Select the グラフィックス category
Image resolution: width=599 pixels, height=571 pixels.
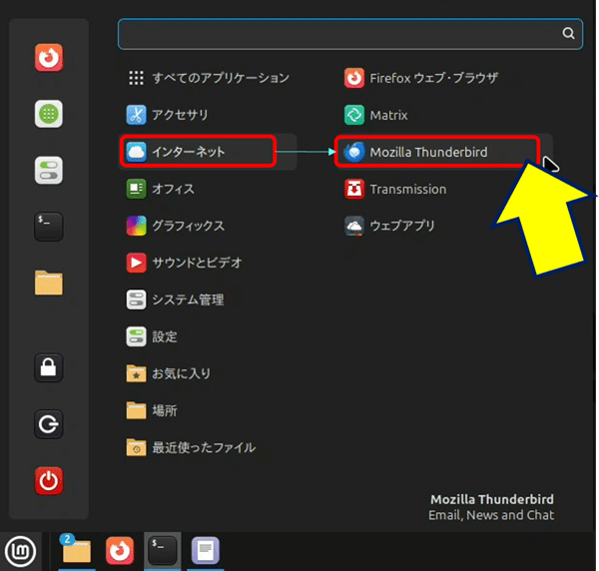coord(209,226)
